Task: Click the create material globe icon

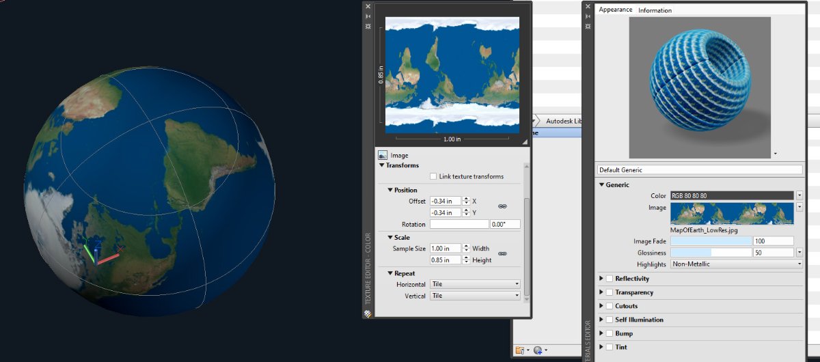Action: [539, 350]
